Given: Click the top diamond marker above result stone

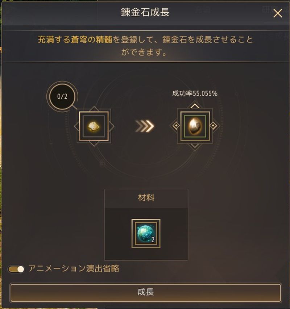Looking at the screenshot, I should click(195, 106).
